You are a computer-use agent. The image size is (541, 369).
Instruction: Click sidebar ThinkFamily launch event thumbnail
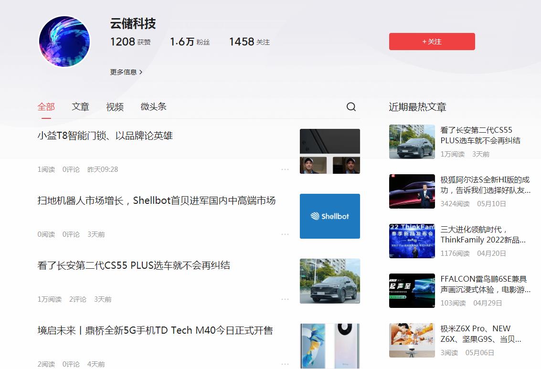[412, 241]
